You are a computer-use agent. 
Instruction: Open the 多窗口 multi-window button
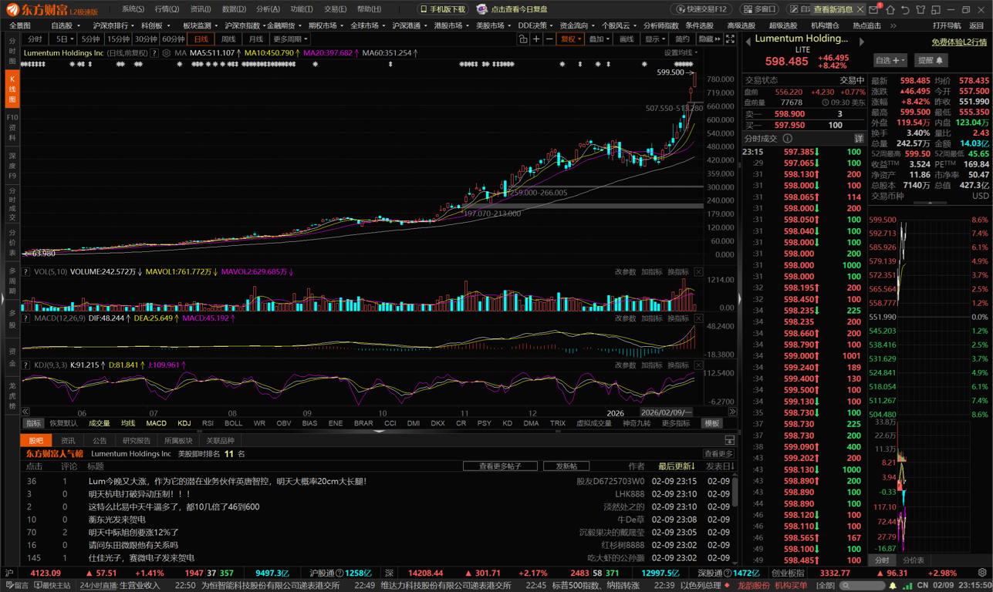tap(759, 9)
